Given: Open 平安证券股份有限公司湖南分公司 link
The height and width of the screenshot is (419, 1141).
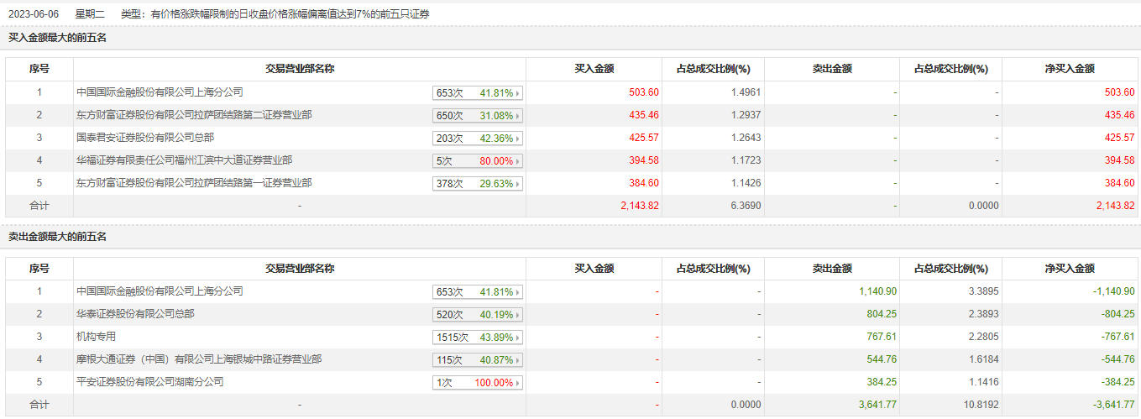Looking at the screenshot, I should [x=150, y=382].
